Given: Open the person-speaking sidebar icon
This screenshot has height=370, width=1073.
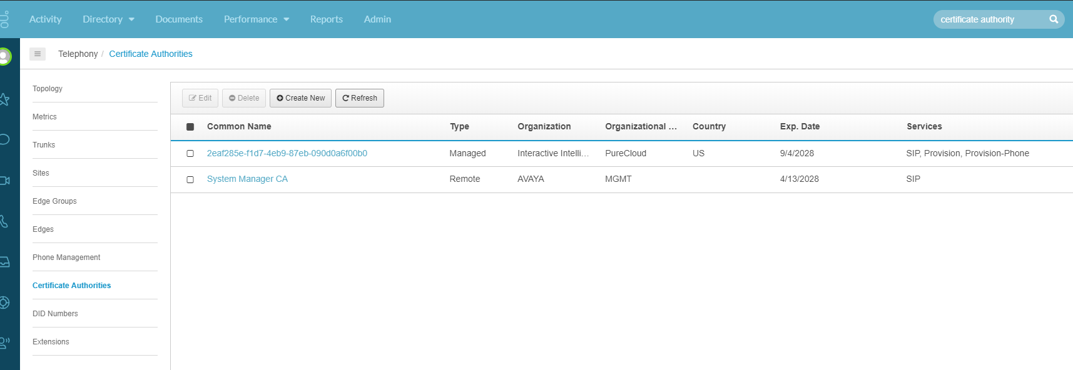Looking at the screenshot, I should coord(4,342).
